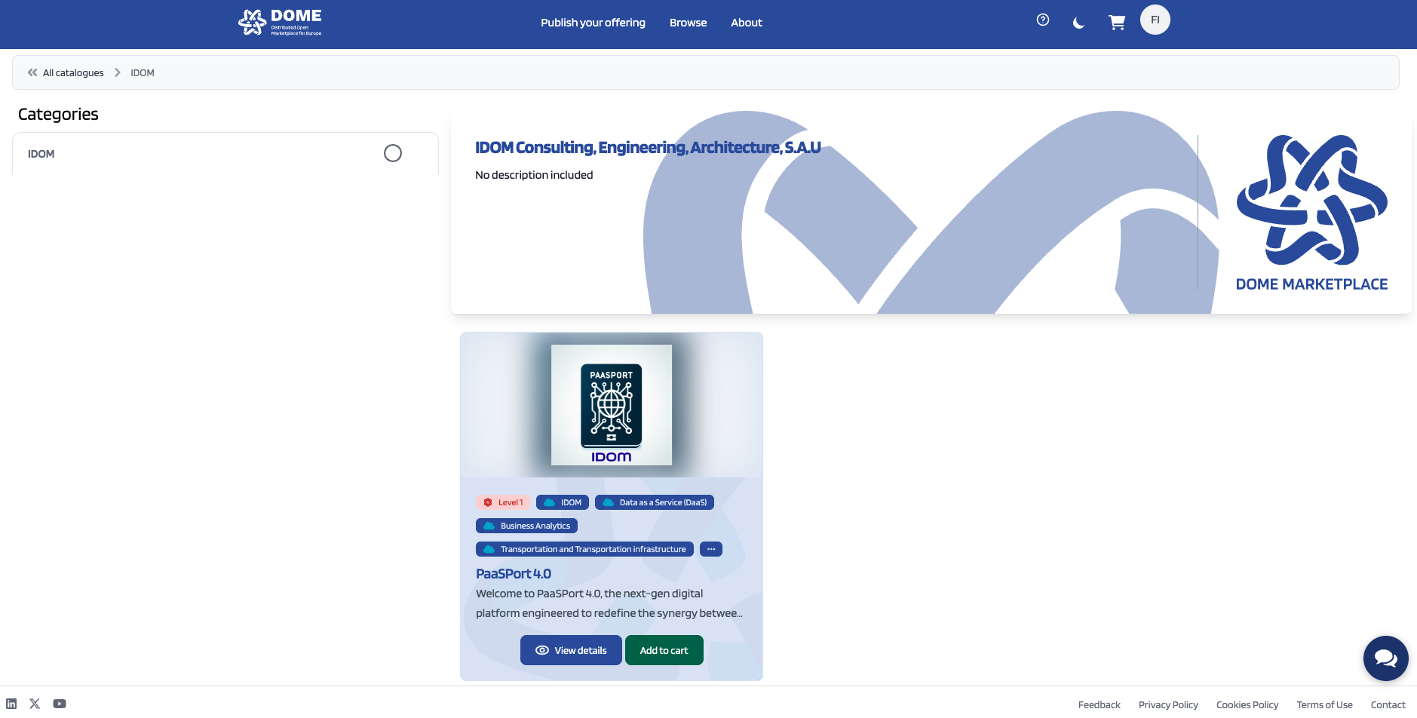This screenshot has height=718, width=1417.
Task: Open PaaSPort 4.0 title link
Action: [x=514, y=574]
